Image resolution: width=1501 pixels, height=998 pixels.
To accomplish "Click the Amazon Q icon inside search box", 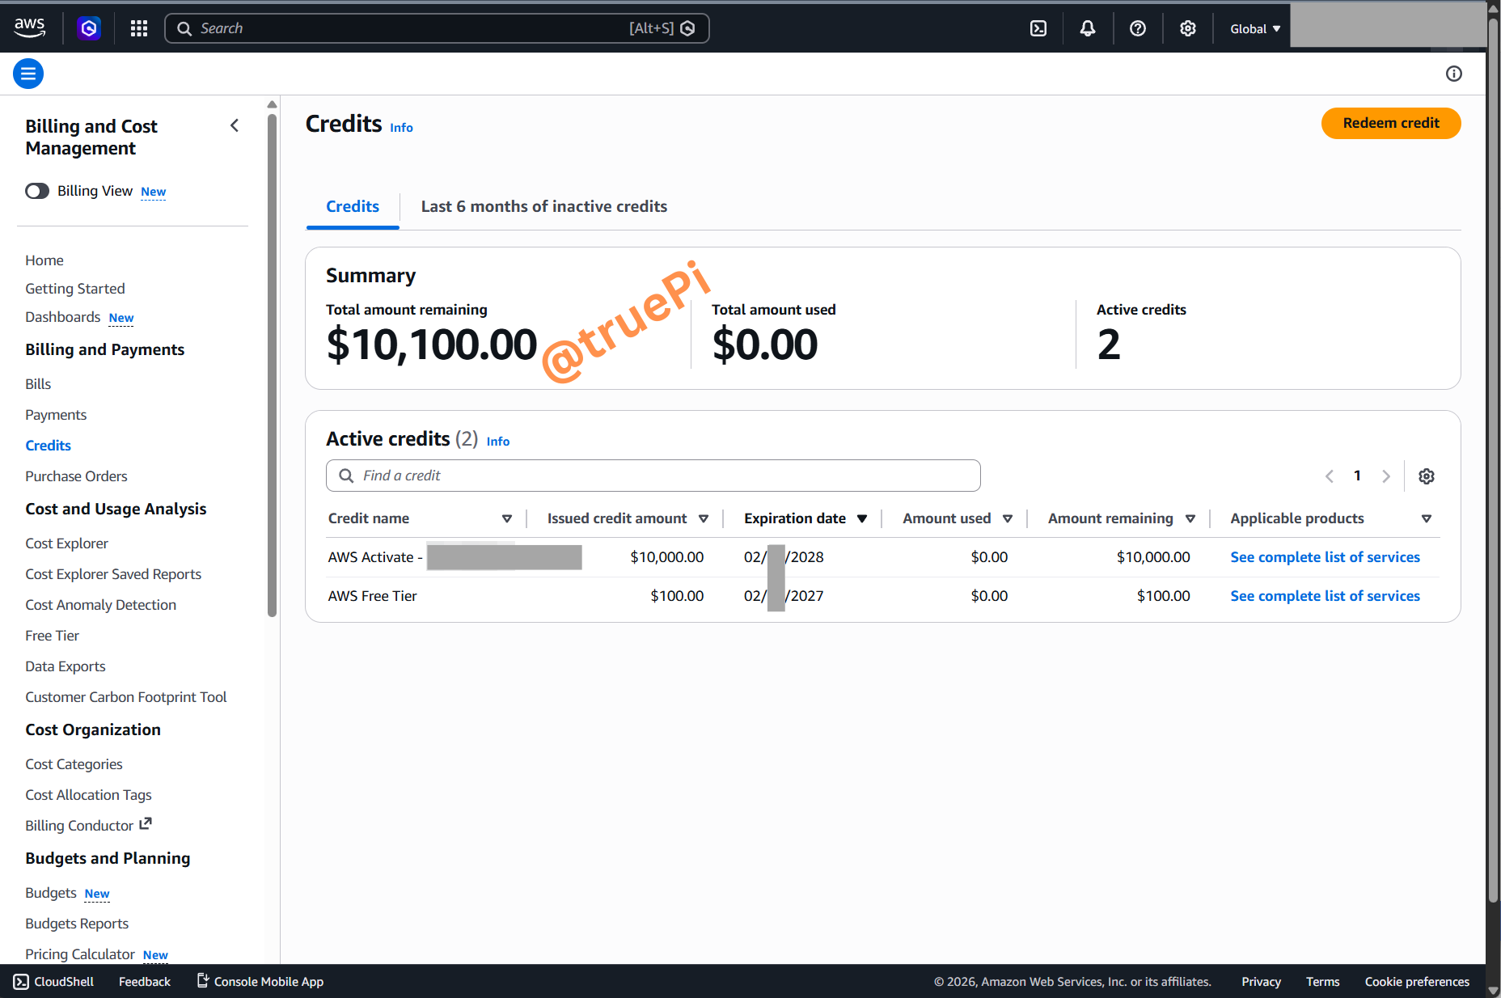I will (x=687, y=28).
